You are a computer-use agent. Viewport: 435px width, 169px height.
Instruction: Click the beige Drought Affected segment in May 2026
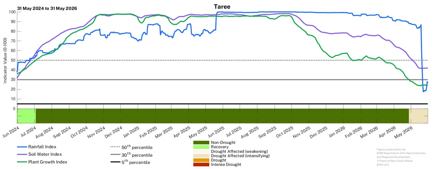click(x=419, y=116)
